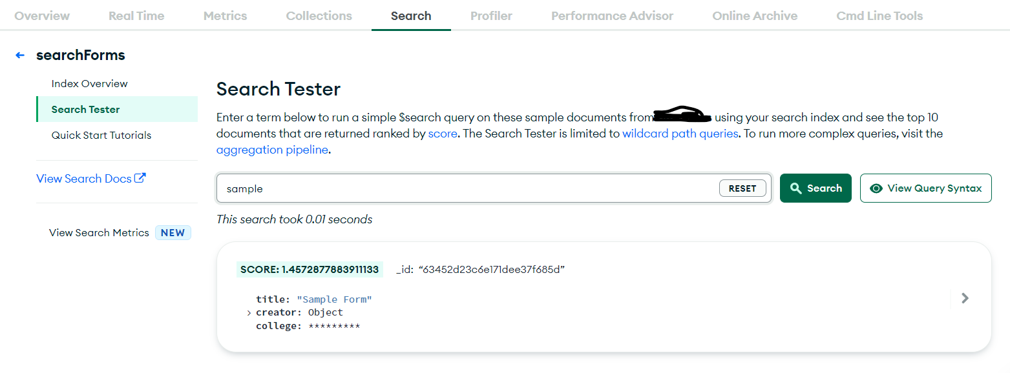Switch to the Cmd Line Tools tab
The image size is (1010, 373).
coord(879,15)
